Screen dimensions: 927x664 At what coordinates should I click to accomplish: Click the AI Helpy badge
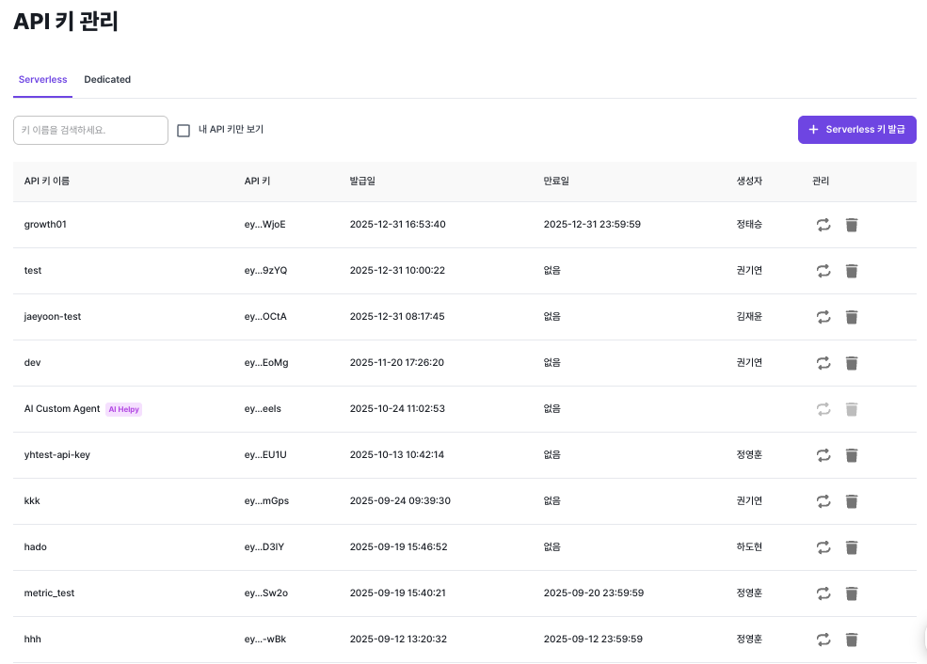pos(124,409)
